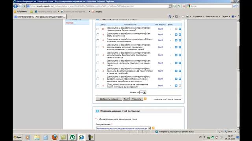The height and width of the screenshot is (141, 252).
Task: Open the Страница menu dropdown
Action: point(198,16)
